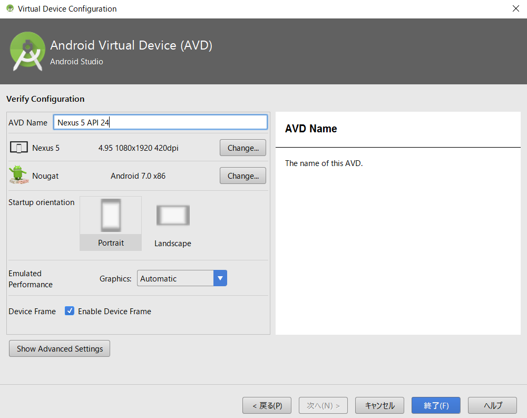Image resolution: width=527 pixels, height=418 pixels.
Task: Click the 終了(F) finish button
Action: click(436, 405)
